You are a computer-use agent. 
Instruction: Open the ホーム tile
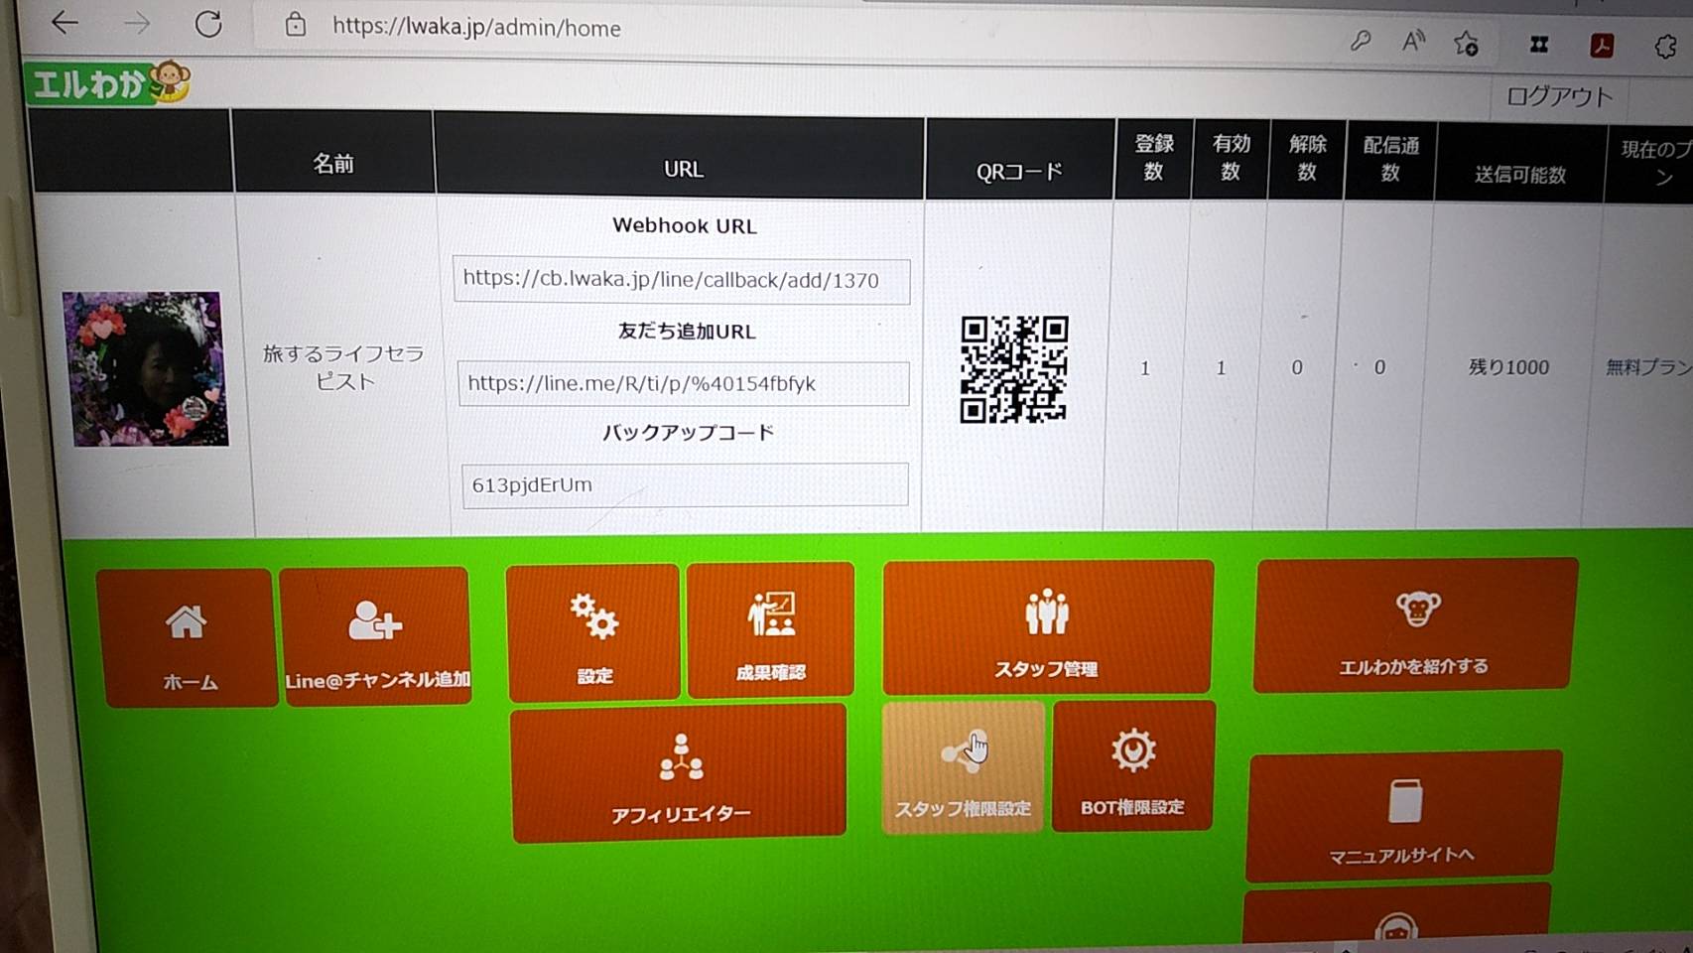187,637
